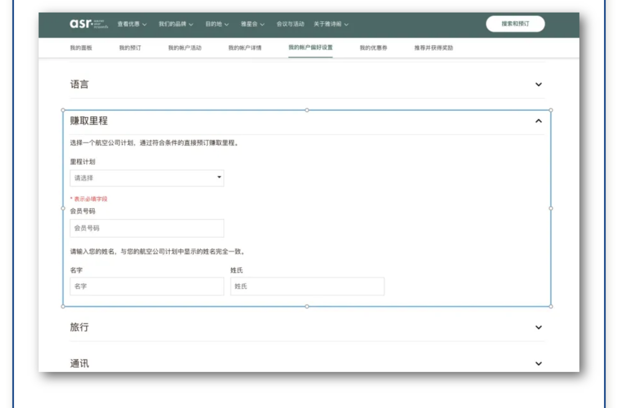Click the 名字 input field
This screenshot has height=408, width=618.
[x=146, y=286]
